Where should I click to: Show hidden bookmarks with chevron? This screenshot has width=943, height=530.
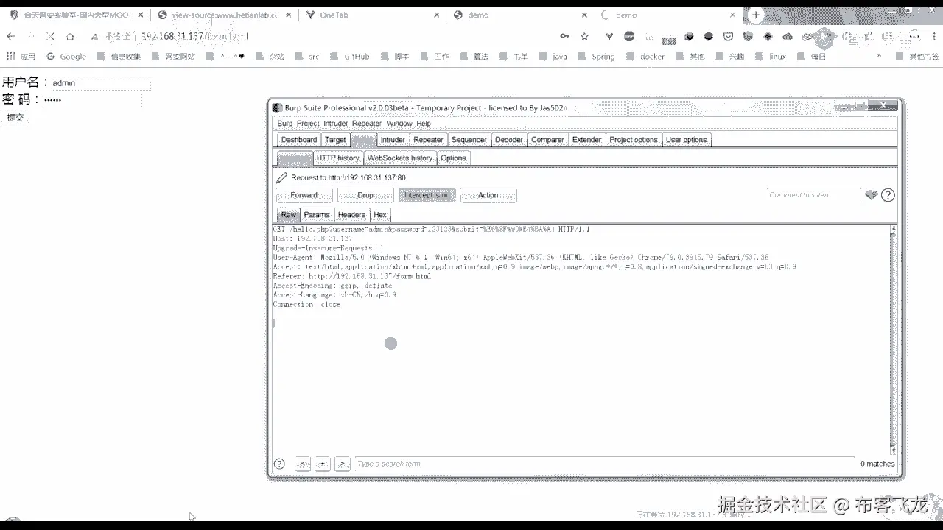click(x=879, y=56)
